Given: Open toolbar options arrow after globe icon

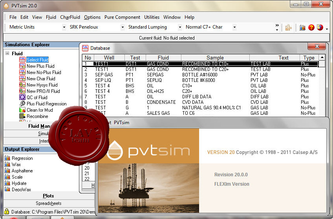Looking at the screenshot, I should (x=327, y=29).
